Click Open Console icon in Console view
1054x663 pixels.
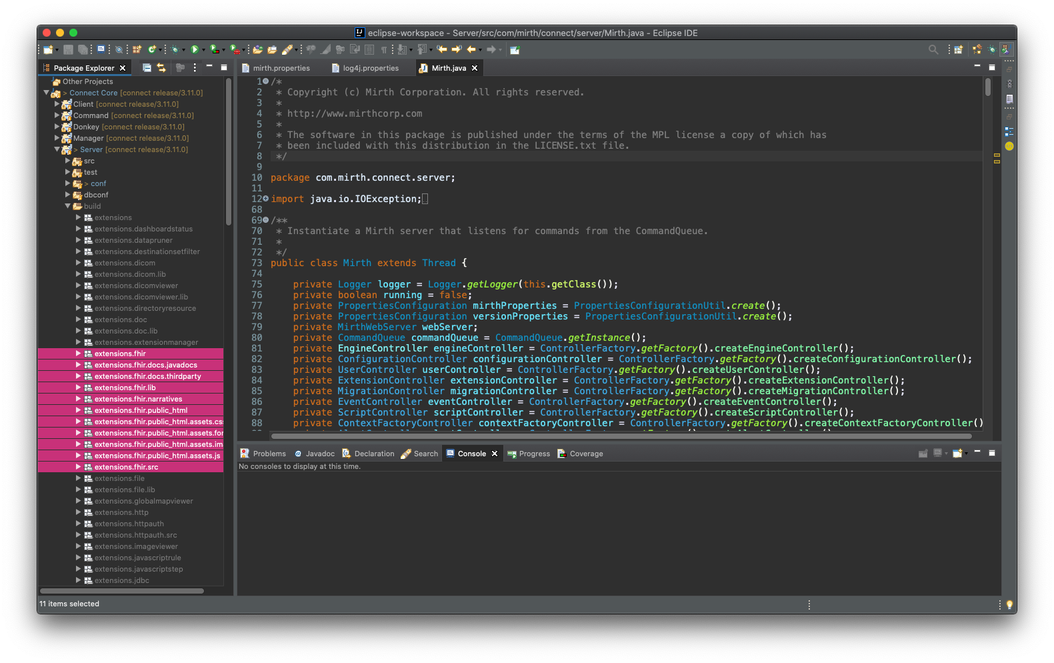point(957,454)
